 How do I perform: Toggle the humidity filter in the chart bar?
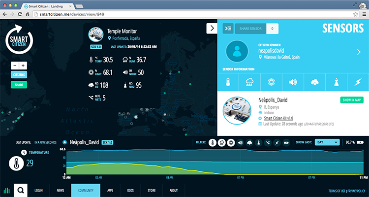click(x=222, y=142)
